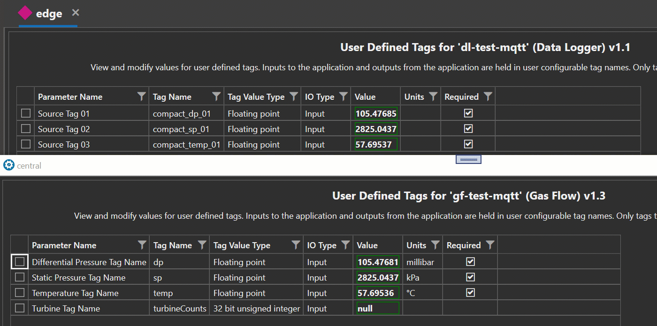Open the Parameter Name filter in dl-test-mqtt table
Screen dimensions: 657x326
(x=142, y=96)
